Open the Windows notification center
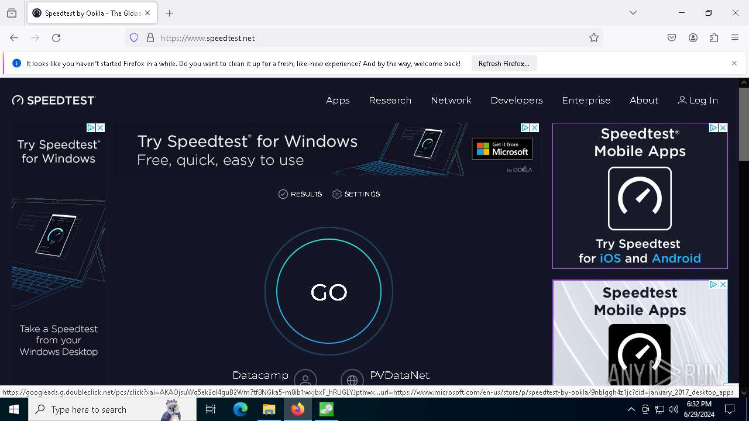Viewport: 749px width, 421px height. click(x=730, y=410)
